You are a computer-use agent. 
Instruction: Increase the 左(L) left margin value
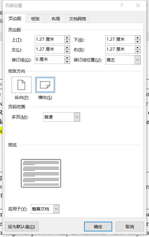click(x=67, y=48)
